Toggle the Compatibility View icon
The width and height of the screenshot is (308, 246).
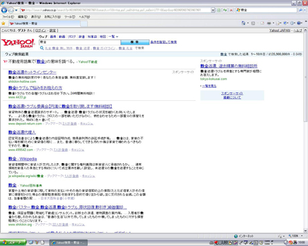click(219, 10)
